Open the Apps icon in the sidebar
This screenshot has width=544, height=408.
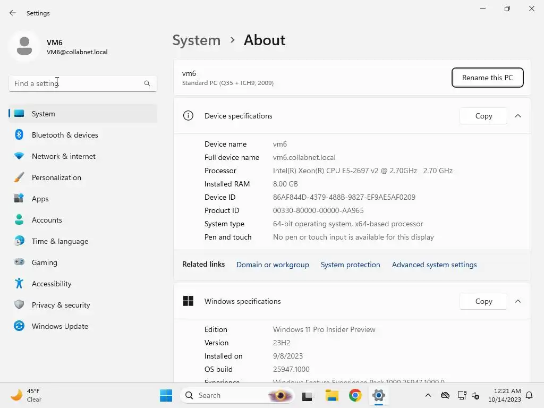point(19,199)
